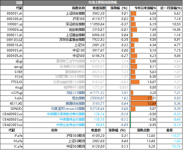
Task: Click the 上证综合指数 name cell
Action: (54, 13)
